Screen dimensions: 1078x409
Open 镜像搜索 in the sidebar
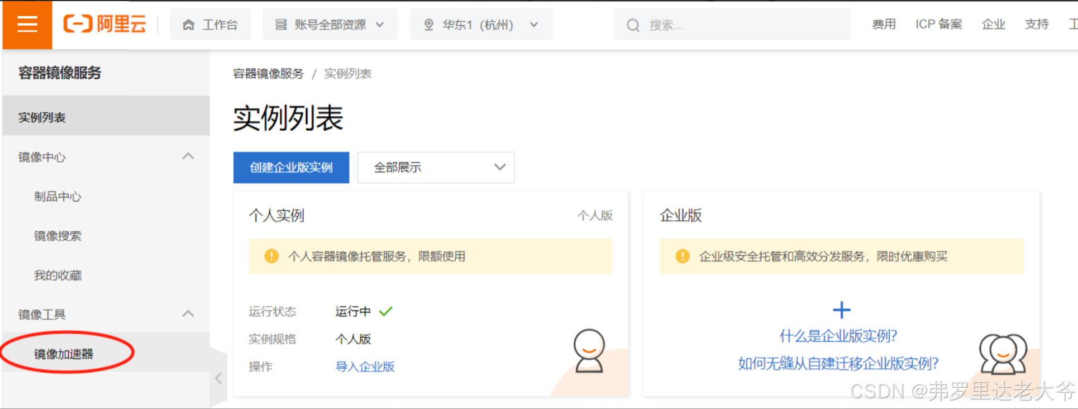tap(58, 236)
